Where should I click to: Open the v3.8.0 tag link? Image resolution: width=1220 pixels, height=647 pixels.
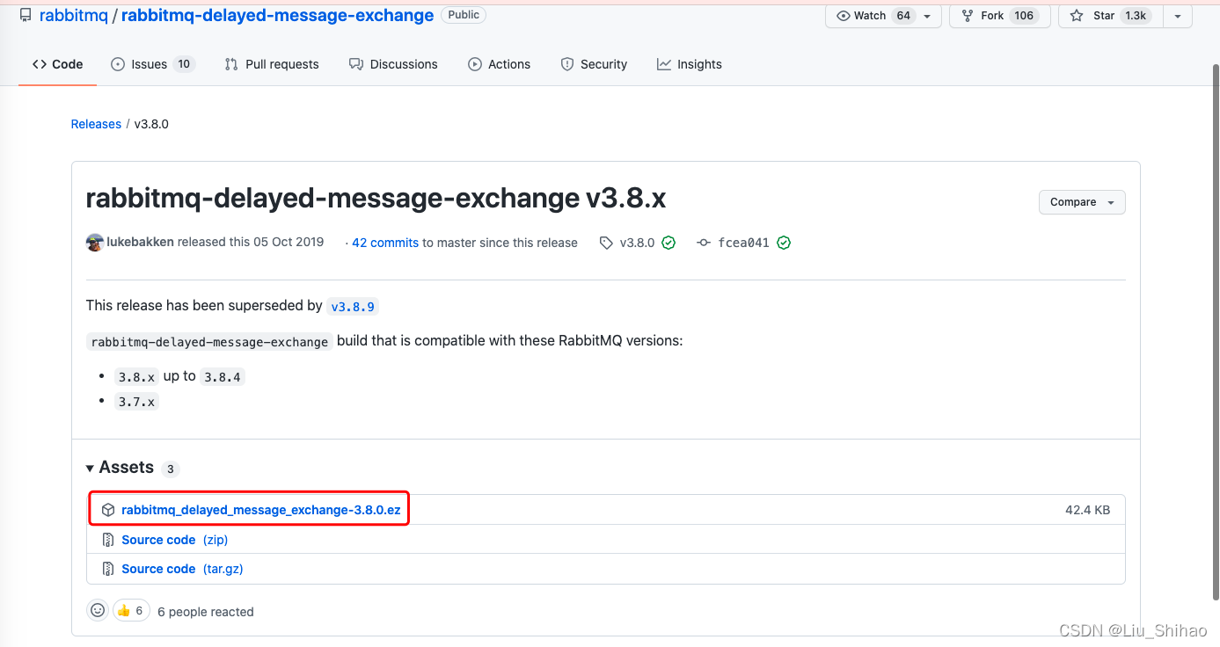click(x=637, y=243)
